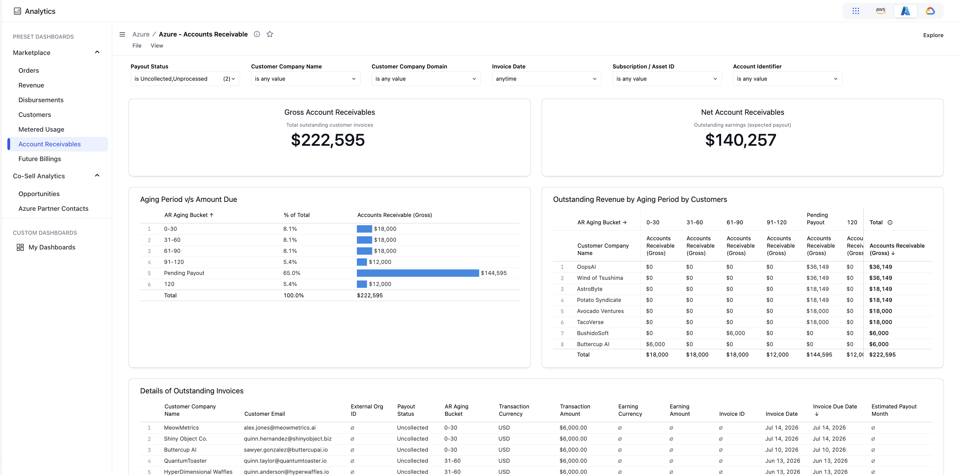Click the Invoice ID column header

pyautogui.click(x=732, y=414)
